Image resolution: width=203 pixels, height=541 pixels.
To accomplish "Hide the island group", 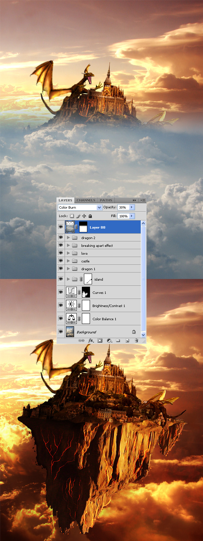I will [x=61, y=279].
